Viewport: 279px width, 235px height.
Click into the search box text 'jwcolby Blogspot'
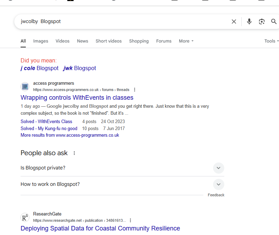tap(41, 22)
